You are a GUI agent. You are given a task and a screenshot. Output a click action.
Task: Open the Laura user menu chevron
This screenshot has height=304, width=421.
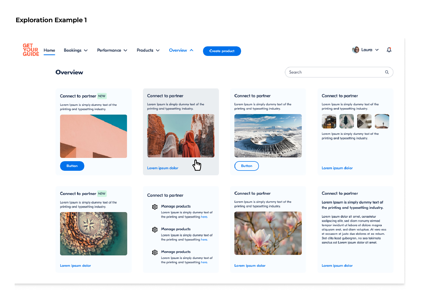(x=377, y=50)
